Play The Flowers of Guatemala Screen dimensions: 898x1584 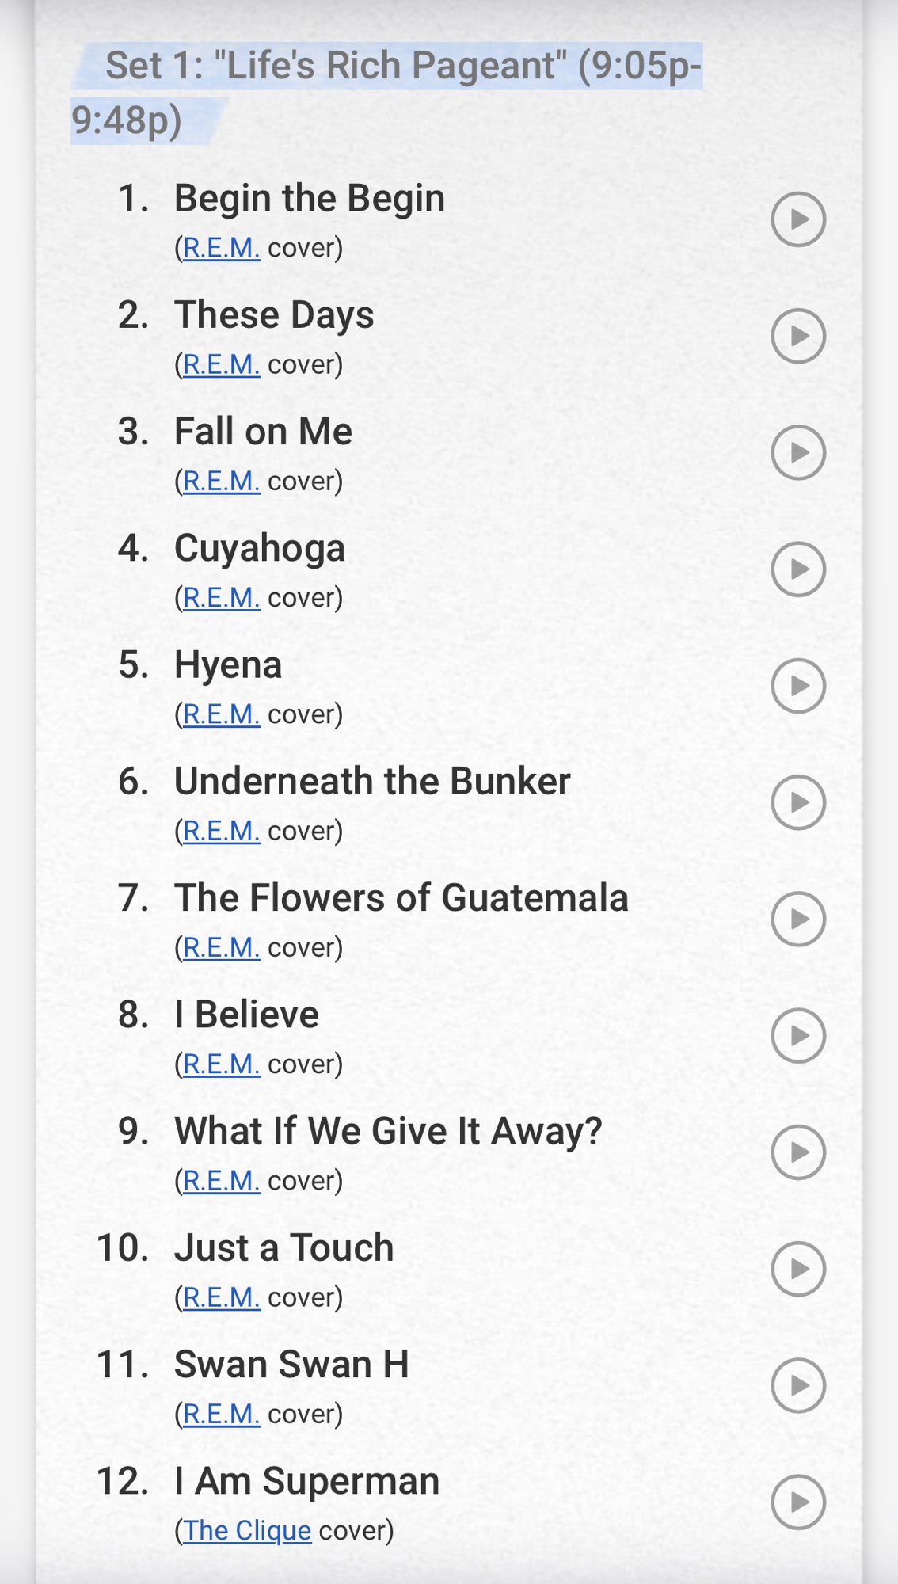coord(798,919)
